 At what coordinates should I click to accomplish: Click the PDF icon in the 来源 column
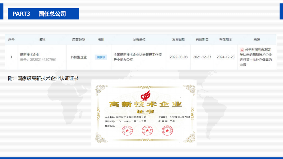pyautogui.click(x=241, y=50)
